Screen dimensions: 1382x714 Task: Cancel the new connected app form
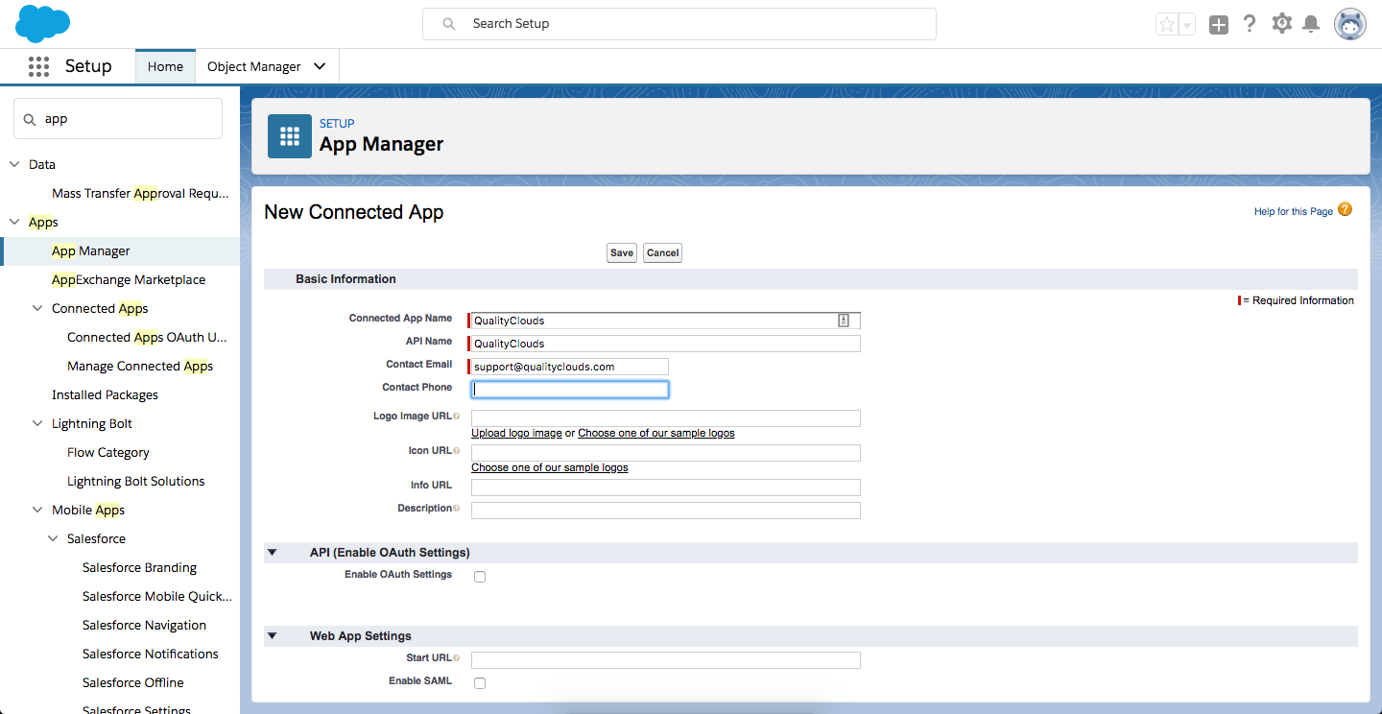[662, 252]
